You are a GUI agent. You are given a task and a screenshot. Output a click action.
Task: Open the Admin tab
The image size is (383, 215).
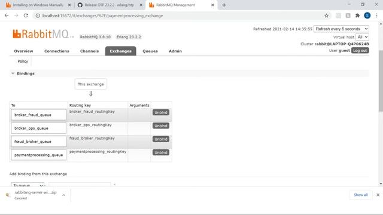(175, 51)
